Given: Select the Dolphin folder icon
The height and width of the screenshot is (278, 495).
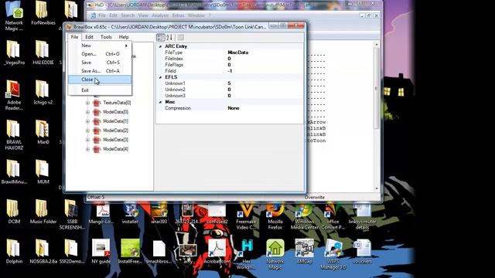Looking at the screenshot, I should click(x=14, y=252).
